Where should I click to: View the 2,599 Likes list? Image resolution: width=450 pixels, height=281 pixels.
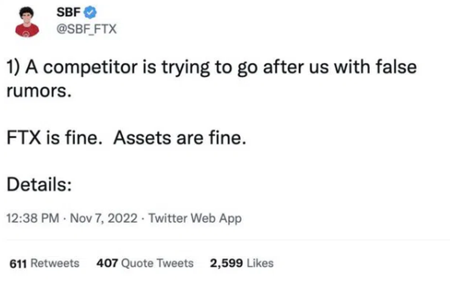coord(241,263)
